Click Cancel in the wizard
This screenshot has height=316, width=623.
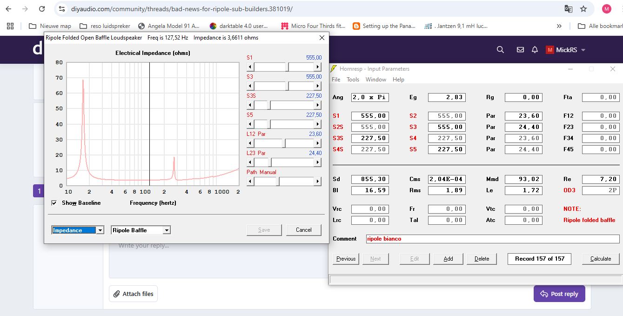(x=304, y=230)
